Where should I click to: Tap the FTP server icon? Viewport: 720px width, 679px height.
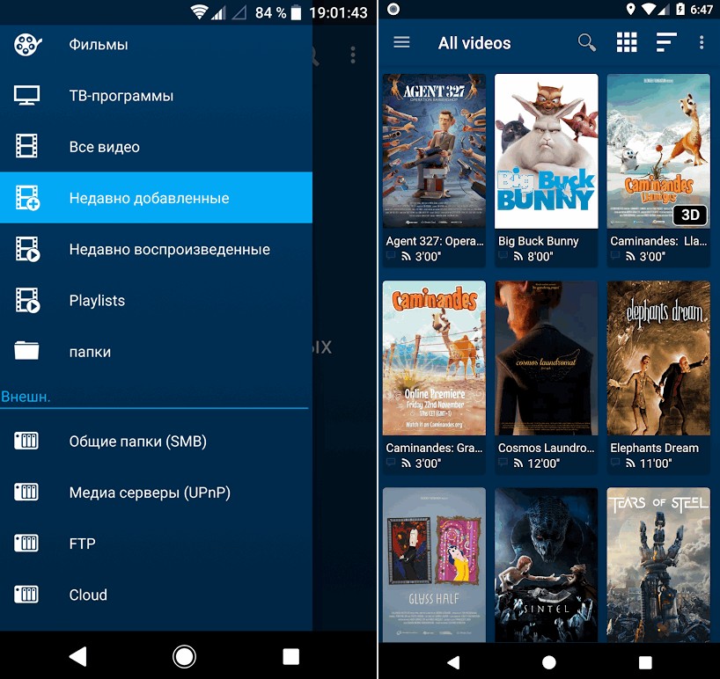[x=26, y=544]
